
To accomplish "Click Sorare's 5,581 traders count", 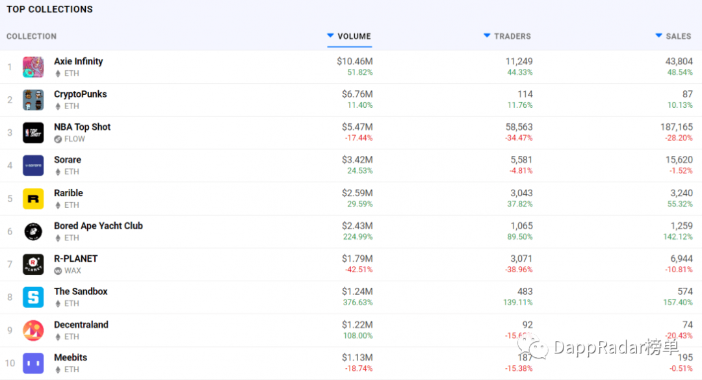I will tap(521, 160).
